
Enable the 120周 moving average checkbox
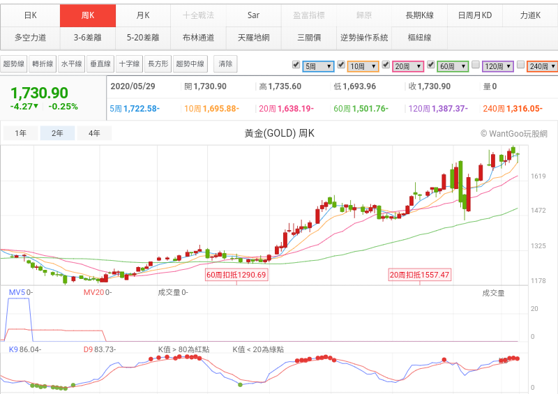point(475,65)
